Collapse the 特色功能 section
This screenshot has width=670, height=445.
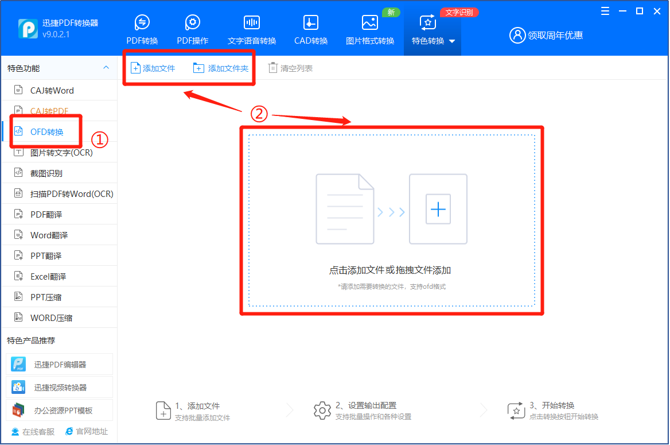(x=106, y=68)
